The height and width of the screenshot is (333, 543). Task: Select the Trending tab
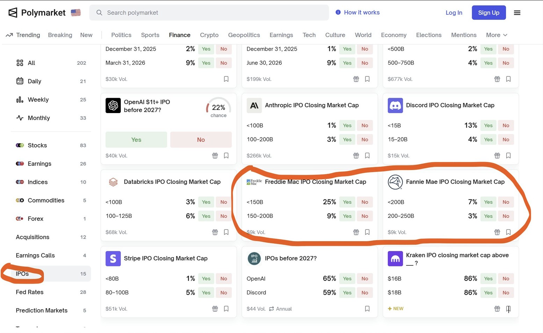(23, 35)
